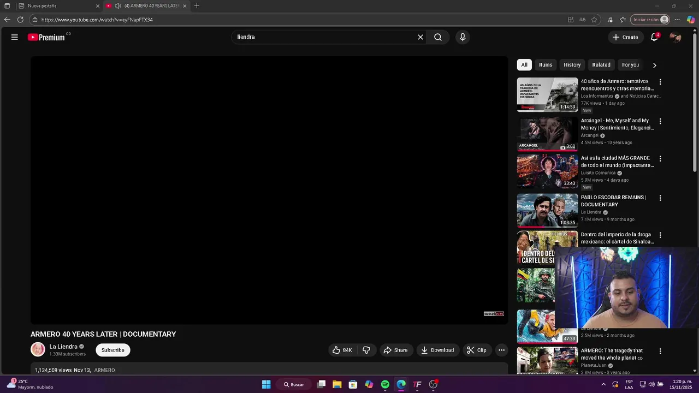The width and height of the screenshot is (699, 393).
Task: Open La Liendra channel avatar
Action: click(x=38, y=349)
